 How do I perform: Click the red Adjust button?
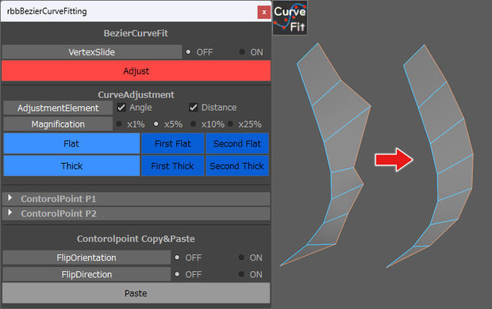[x=136, y=71]
